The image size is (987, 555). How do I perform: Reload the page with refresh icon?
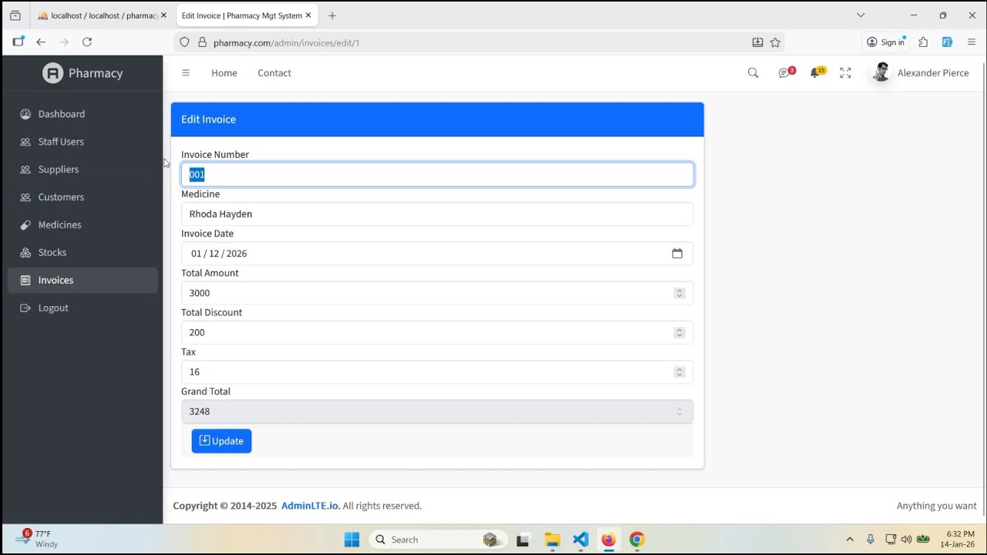point(87,42)
